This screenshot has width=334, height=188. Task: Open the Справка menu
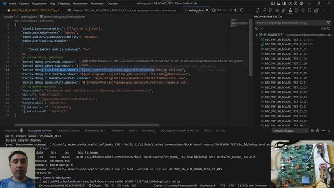click(x=113, y=4)
